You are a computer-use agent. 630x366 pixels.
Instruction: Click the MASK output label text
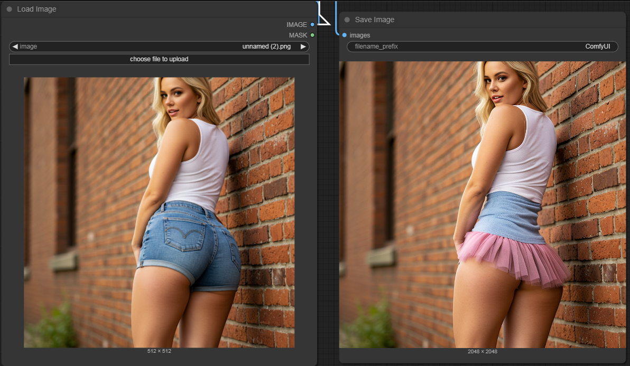click(298, 35)
